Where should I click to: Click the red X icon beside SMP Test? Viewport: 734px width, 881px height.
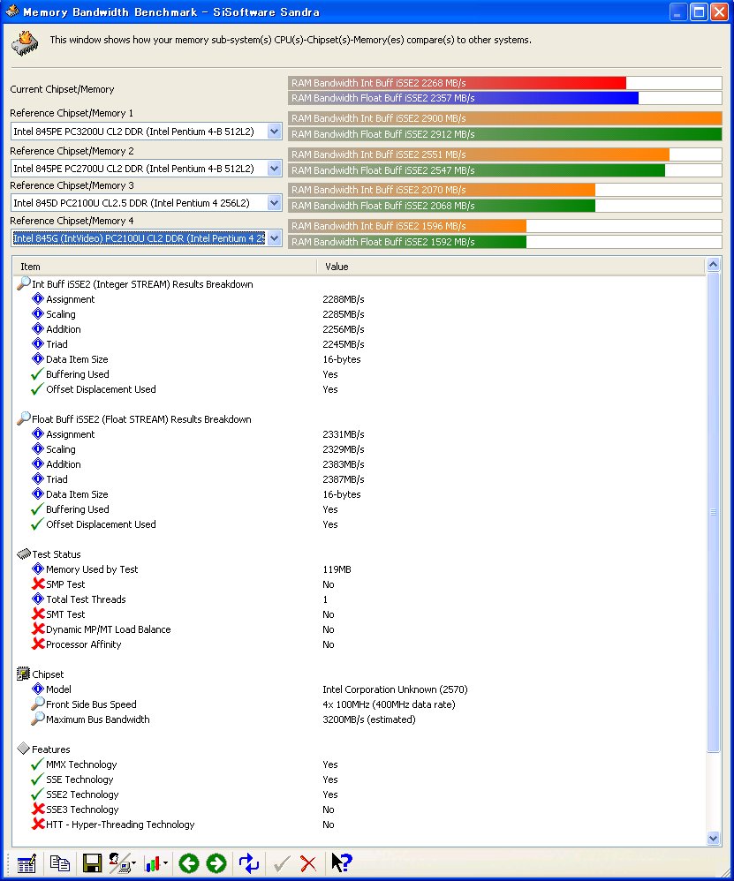click(38, 584)
